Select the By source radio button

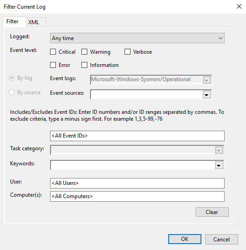(x=12, y=92)
